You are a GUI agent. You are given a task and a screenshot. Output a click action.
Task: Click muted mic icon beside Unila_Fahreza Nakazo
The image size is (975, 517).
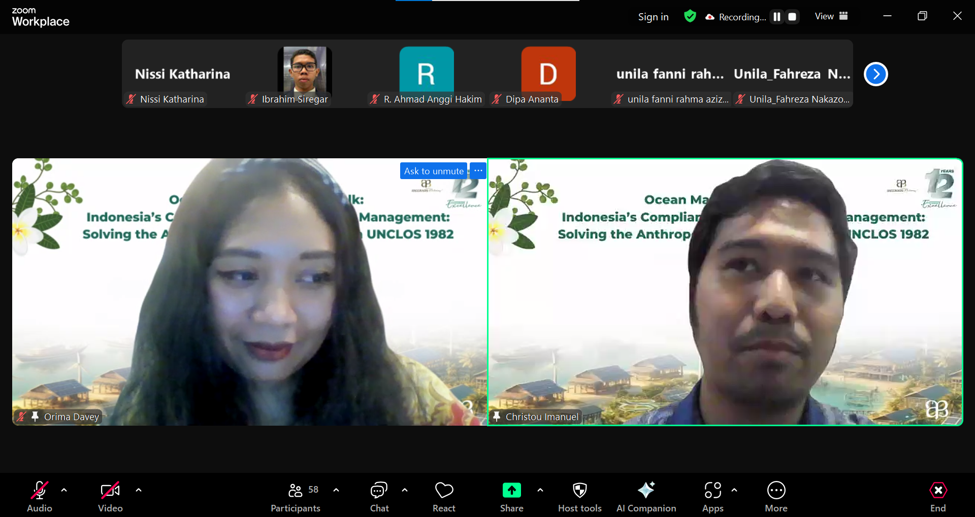pos(740,99)
